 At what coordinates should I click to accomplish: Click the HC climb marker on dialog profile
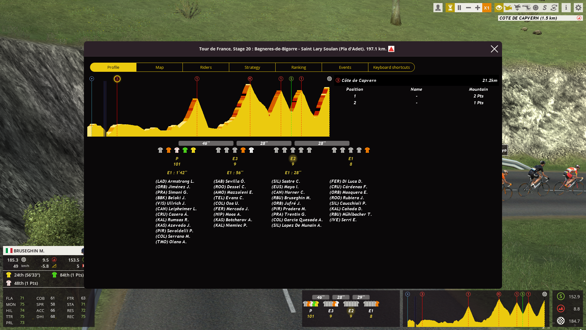click(250, 79)
